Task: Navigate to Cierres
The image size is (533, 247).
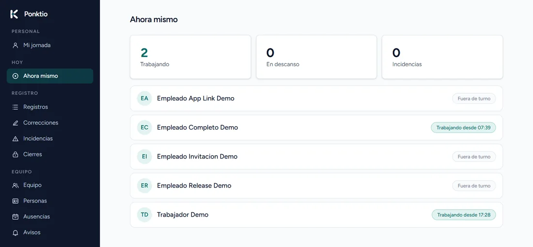Action: click(x=50, y=154)
